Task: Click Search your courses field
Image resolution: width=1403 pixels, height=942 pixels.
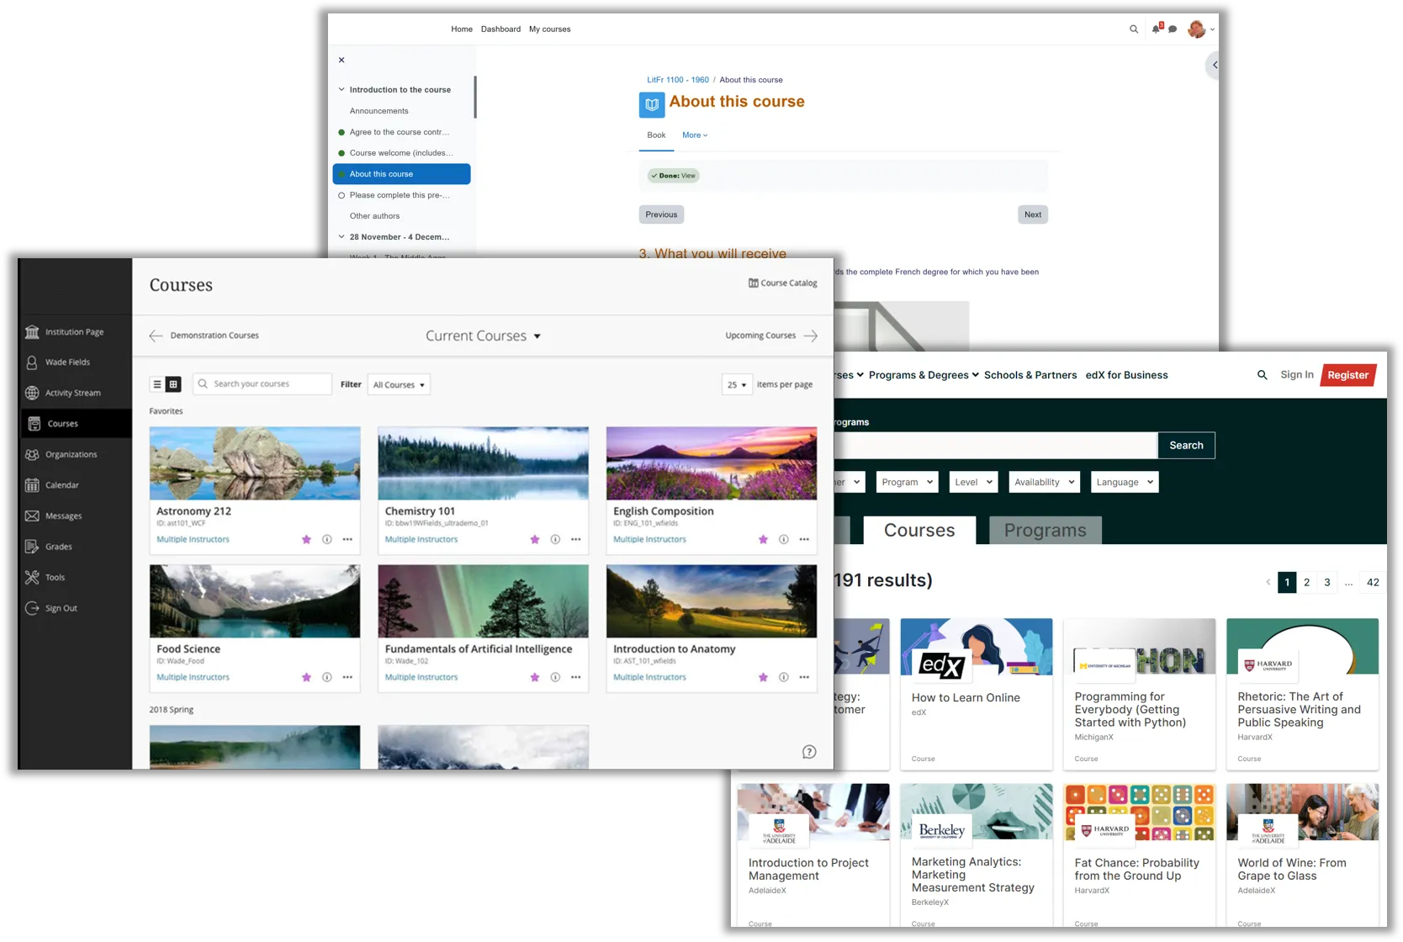Action: click(x=262, y=384)
